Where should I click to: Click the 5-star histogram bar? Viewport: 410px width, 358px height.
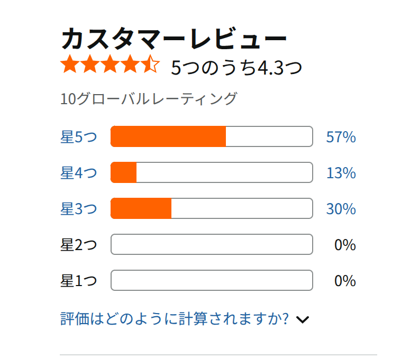click(212, 136)
